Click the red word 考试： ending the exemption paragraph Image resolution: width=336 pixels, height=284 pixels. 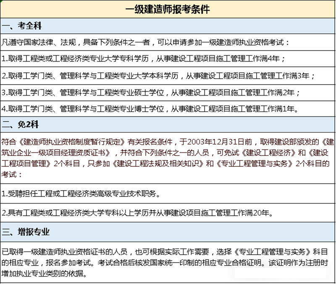[11, 173]
